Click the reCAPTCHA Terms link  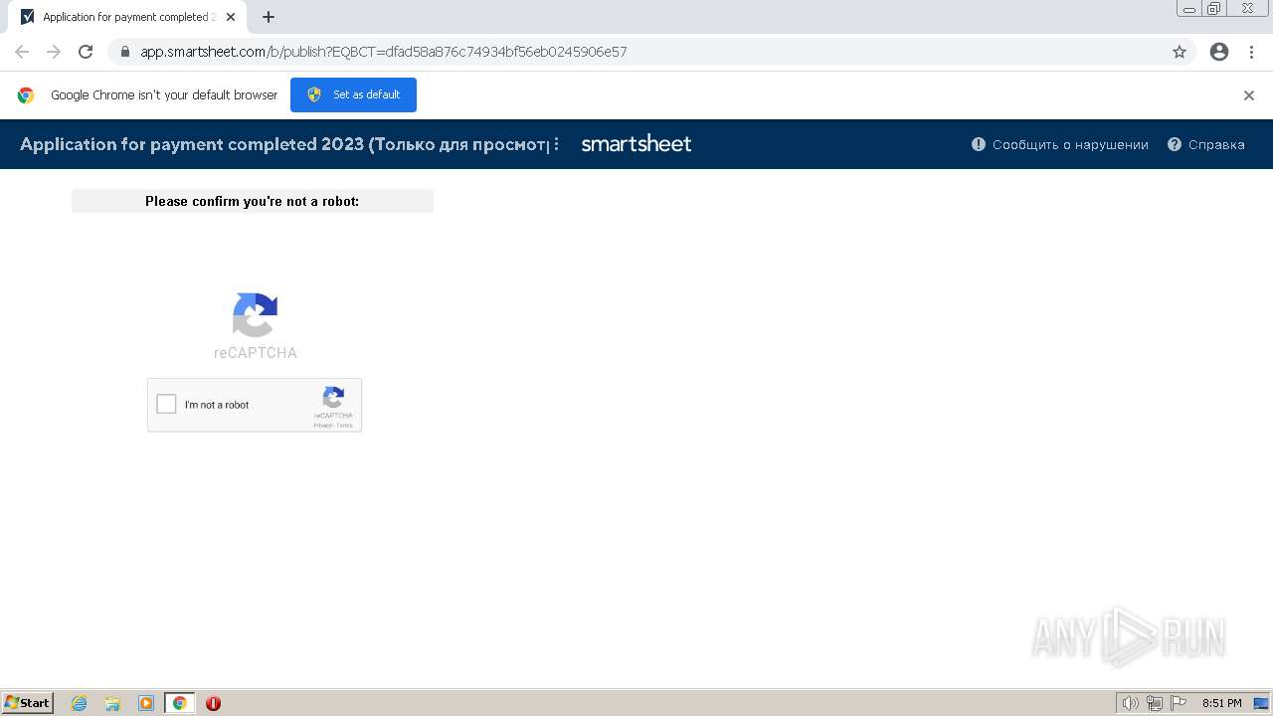click(x=344, y=426)
